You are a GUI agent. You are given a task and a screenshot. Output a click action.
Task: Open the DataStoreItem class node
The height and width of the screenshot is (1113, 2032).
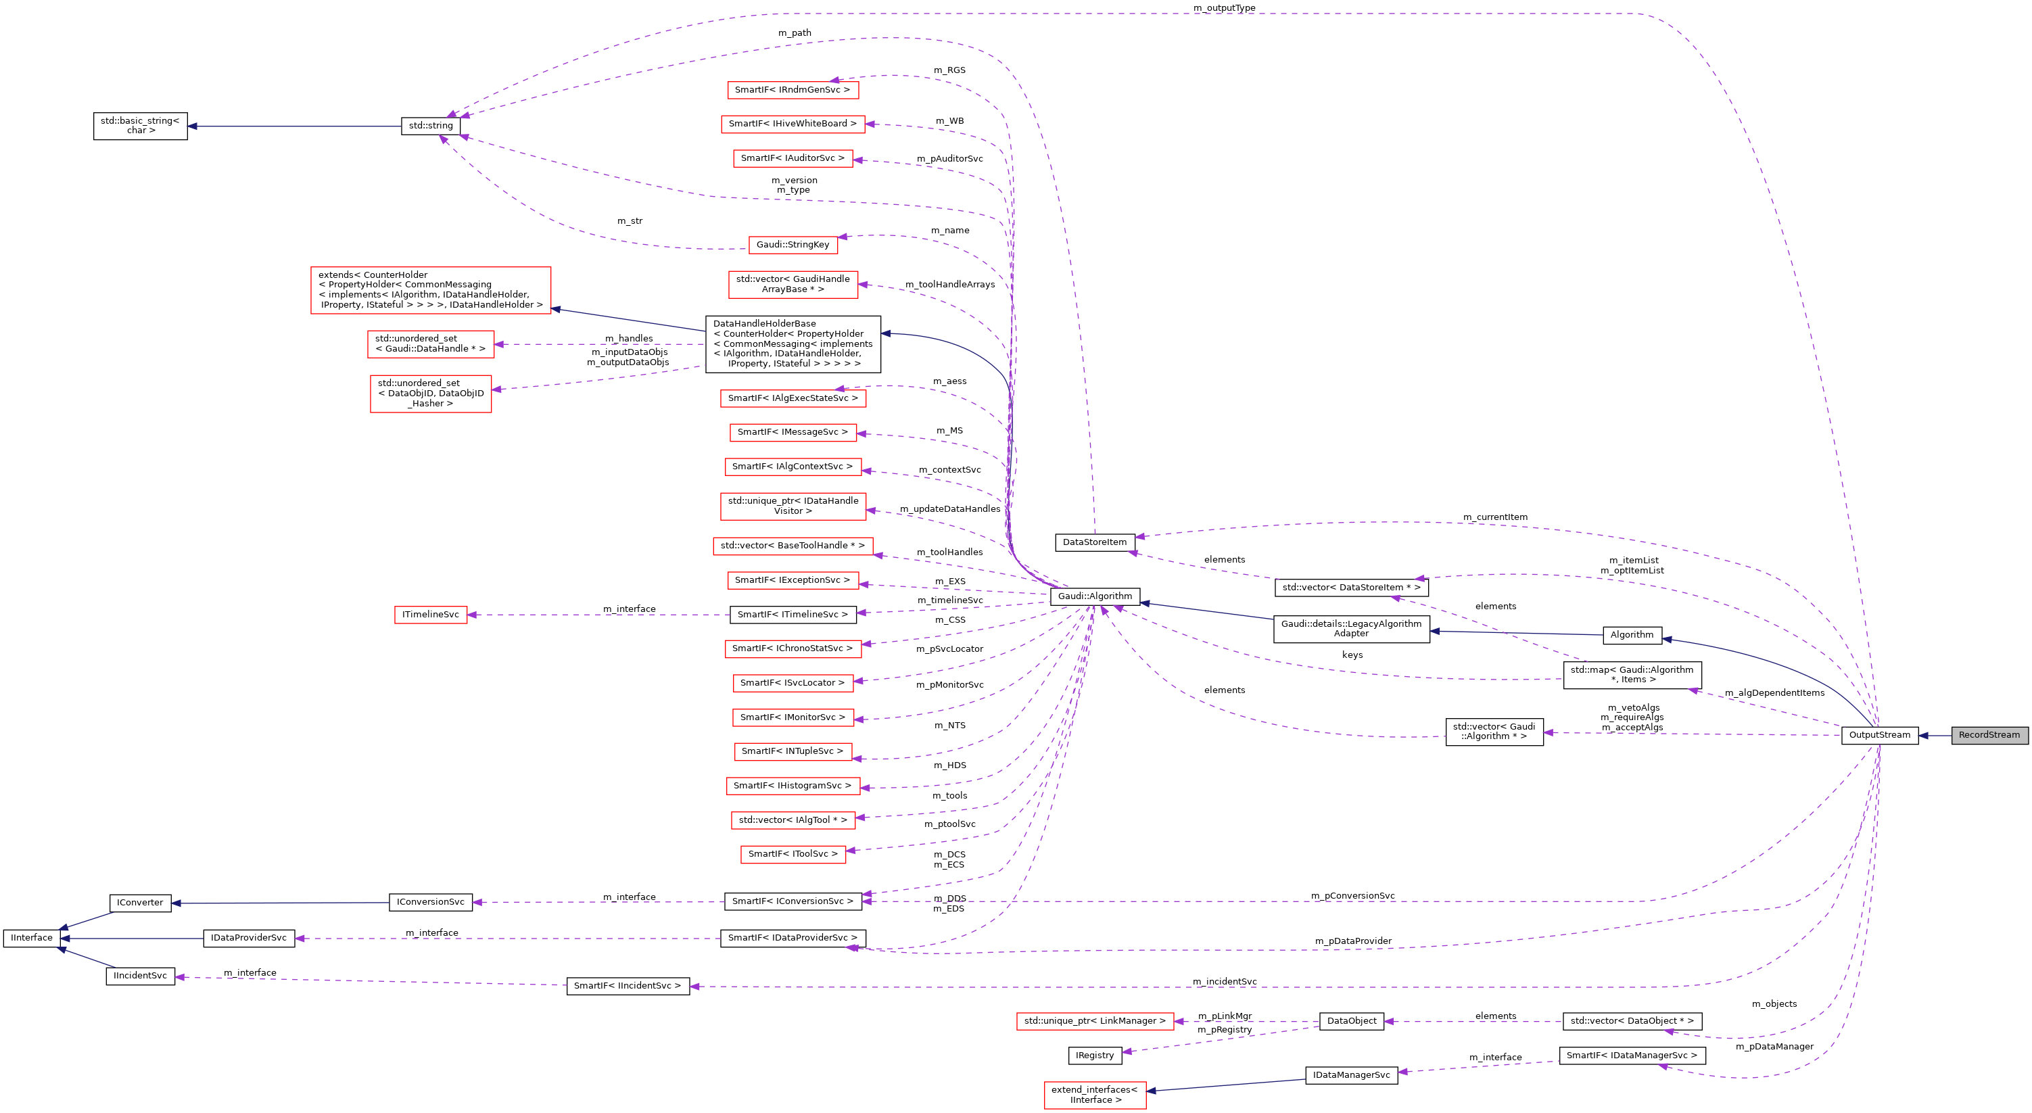click(1095, 542)
